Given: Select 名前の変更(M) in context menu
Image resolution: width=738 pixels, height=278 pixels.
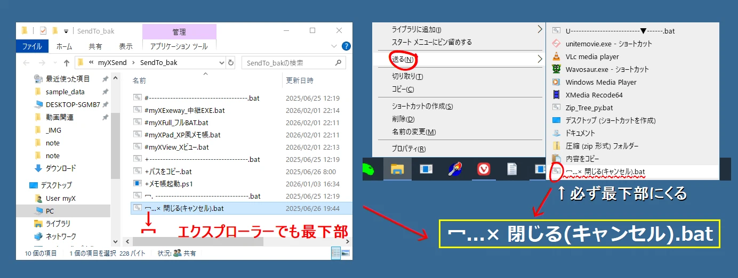Looking at the screenshot, I should pos(414,132).
